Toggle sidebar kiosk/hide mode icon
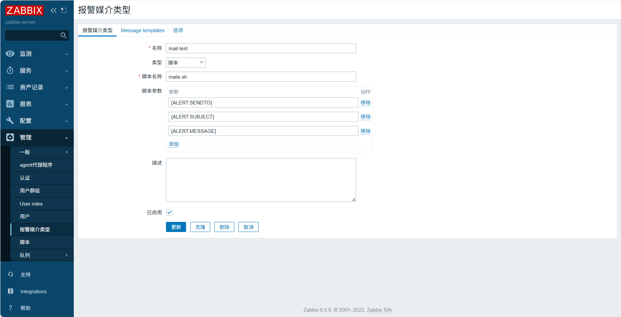Image resolution: width=621 pixels, height=317 pixels. [x=64, y=10]
